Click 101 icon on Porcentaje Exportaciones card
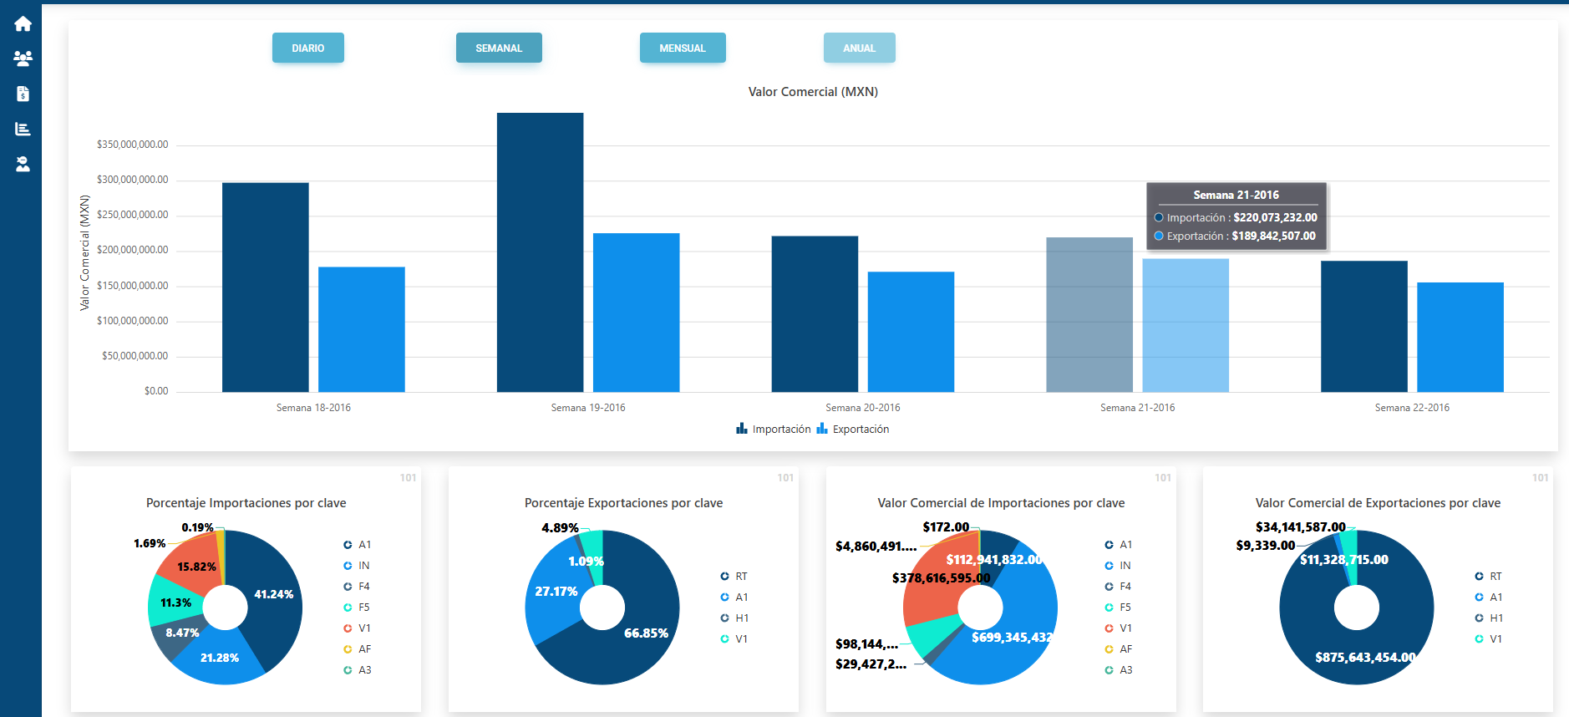Screen dimensions: 1569x717 [785, 478]
